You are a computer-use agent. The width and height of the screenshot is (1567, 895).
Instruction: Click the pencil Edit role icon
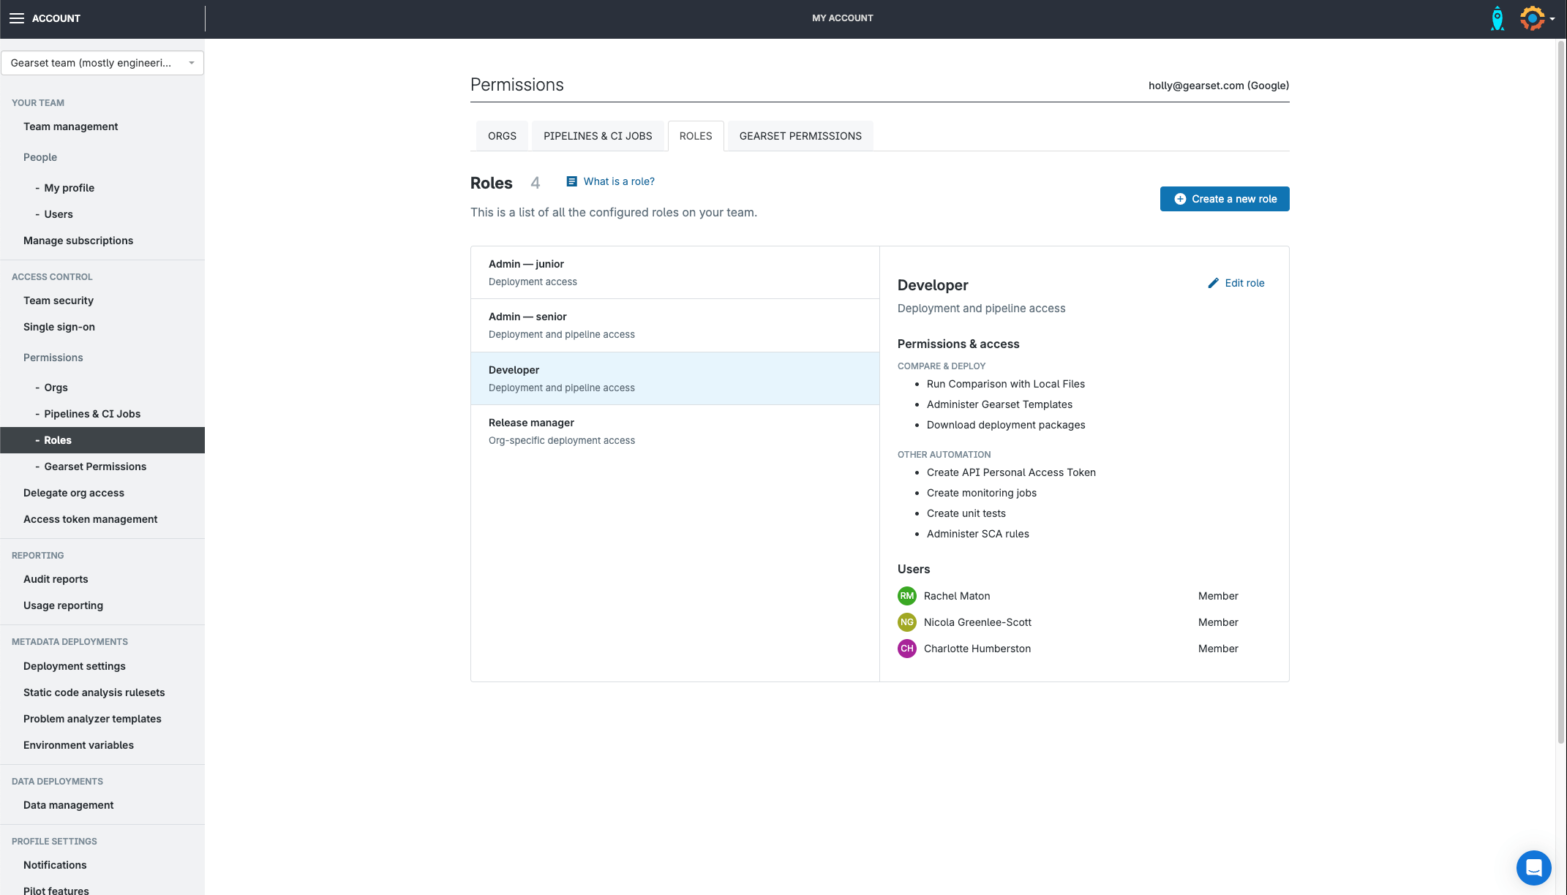[x=1213, y=283]
